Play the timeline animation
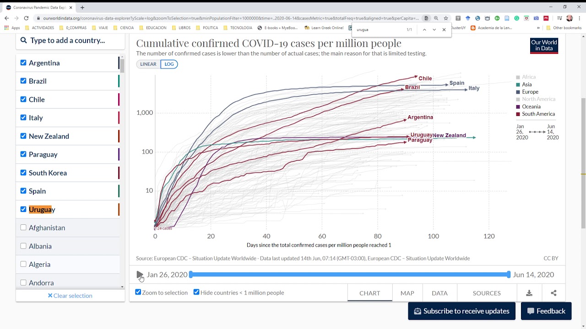 (x=140, y=275)
